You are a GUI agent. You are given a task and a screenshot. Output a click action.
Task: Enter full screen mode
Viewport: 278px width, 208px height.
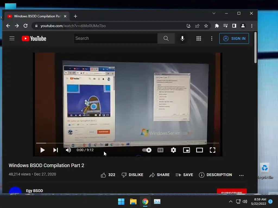pos(212,150)
